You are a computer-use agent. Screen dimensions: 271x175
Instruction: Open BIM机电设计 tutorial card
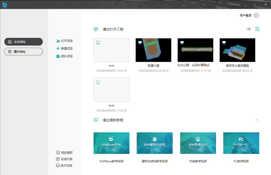click(x=198, y=143)
